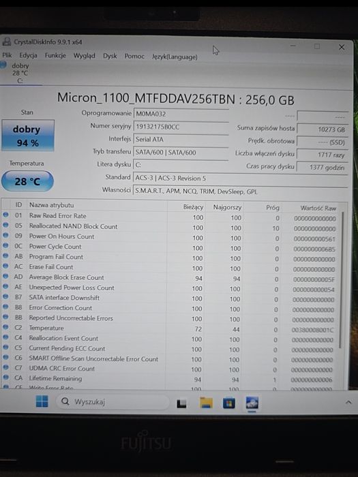Click the SMART attribute list vertical scrollbar
This screenshot has height=477, width=358.
(x=342, y=280)
